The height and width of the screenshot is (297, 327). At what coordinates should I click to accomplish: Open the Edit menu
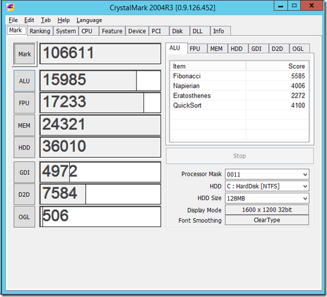pos(29,20)
